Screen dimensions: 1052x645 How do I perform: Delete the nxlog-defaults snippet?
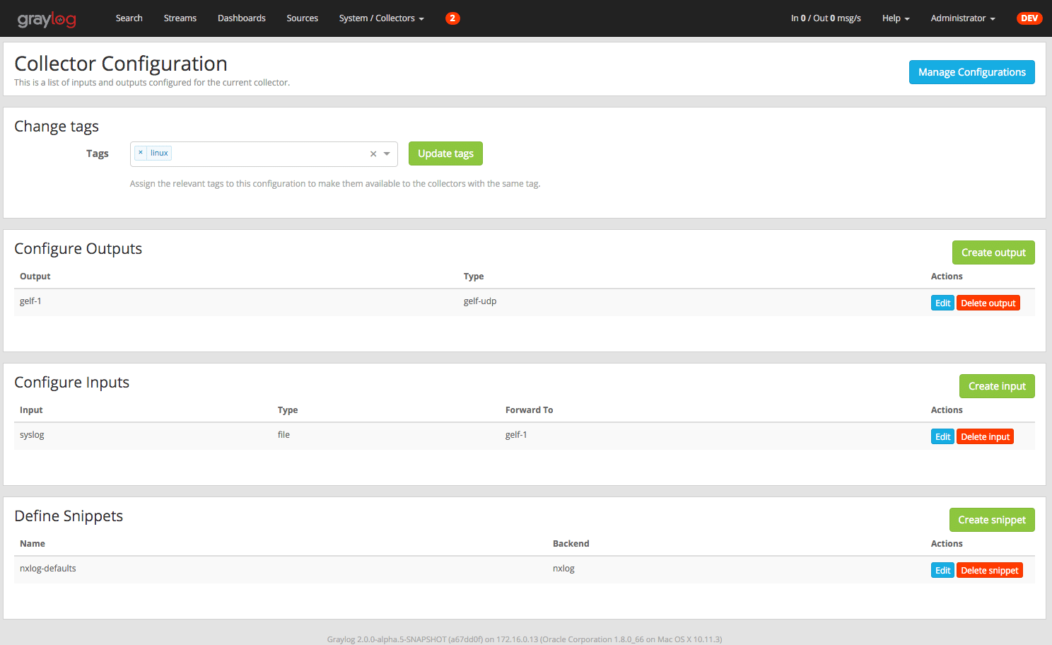pos(989,571)
